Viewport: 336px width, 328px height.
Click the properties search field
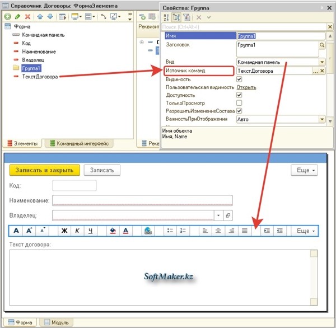[244, 27]
